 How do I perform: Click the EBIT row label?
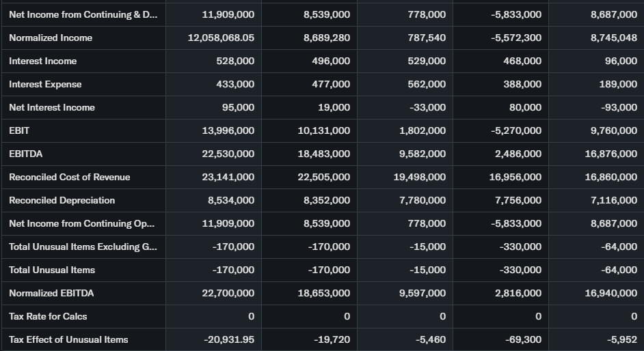19,130
